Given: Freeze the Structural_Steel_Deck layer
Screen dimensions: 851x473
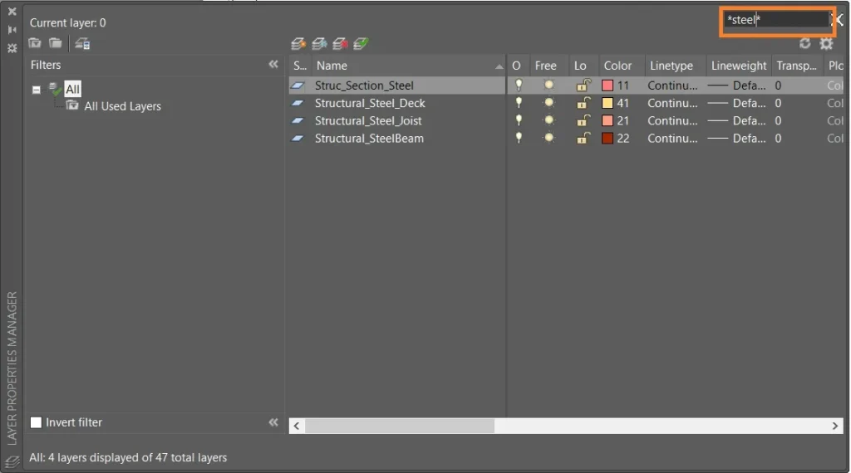Looking at the screenshot, I should 548,103.
